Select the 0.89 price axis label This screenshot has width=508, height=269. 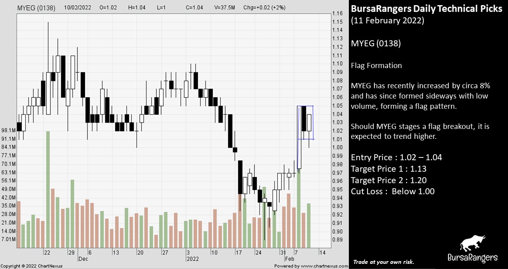click(338, 240)
